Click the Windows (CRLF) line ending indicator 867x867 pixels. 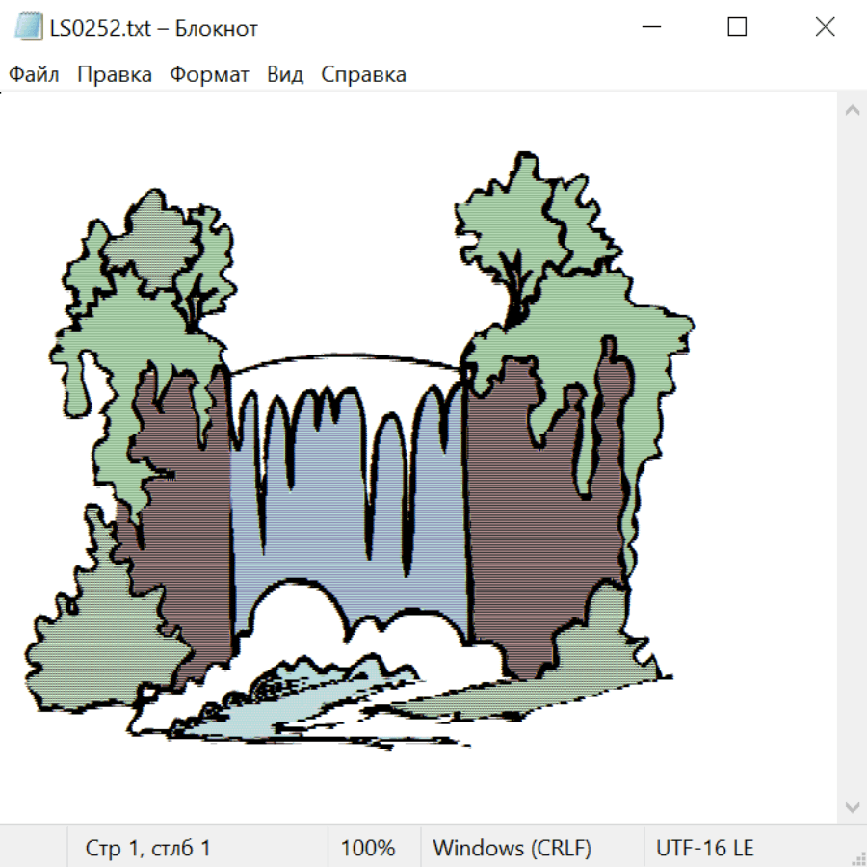(x=512, y=848)
